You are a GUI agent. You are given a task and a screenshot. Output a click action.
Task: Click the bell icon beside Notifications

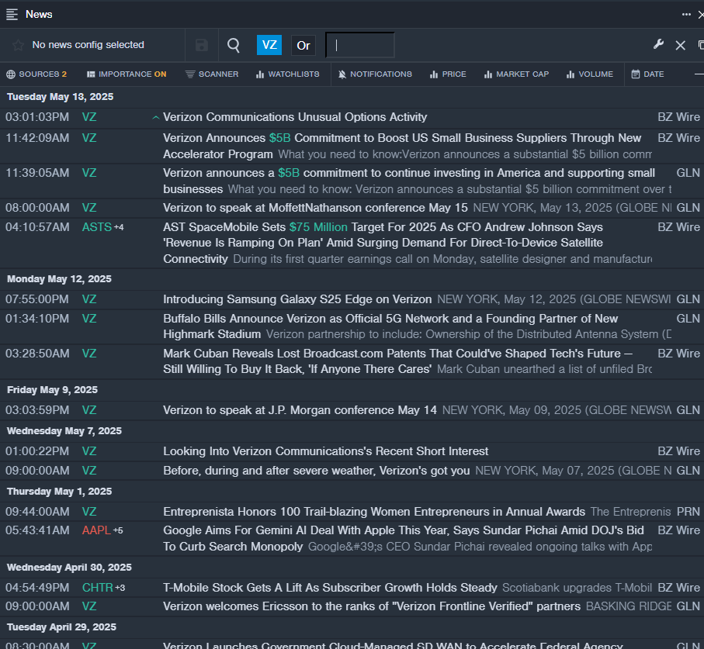point(342,74)
